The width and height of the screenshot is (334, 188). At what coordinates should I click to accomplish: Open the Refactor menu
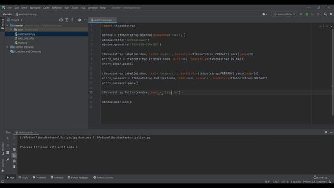point(57,8)
